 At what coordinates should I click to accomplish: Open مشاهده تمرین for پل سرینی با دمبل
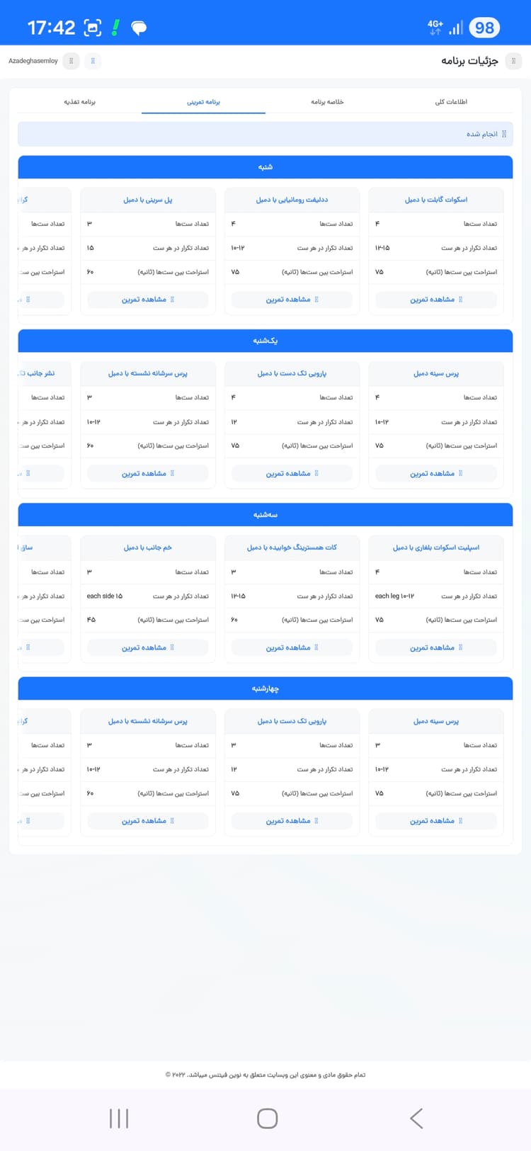click(x=148, y=300)
